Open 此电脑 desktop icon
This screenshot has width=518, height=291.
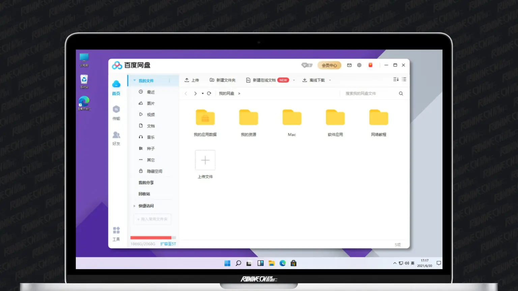click(x=84, y=60)
